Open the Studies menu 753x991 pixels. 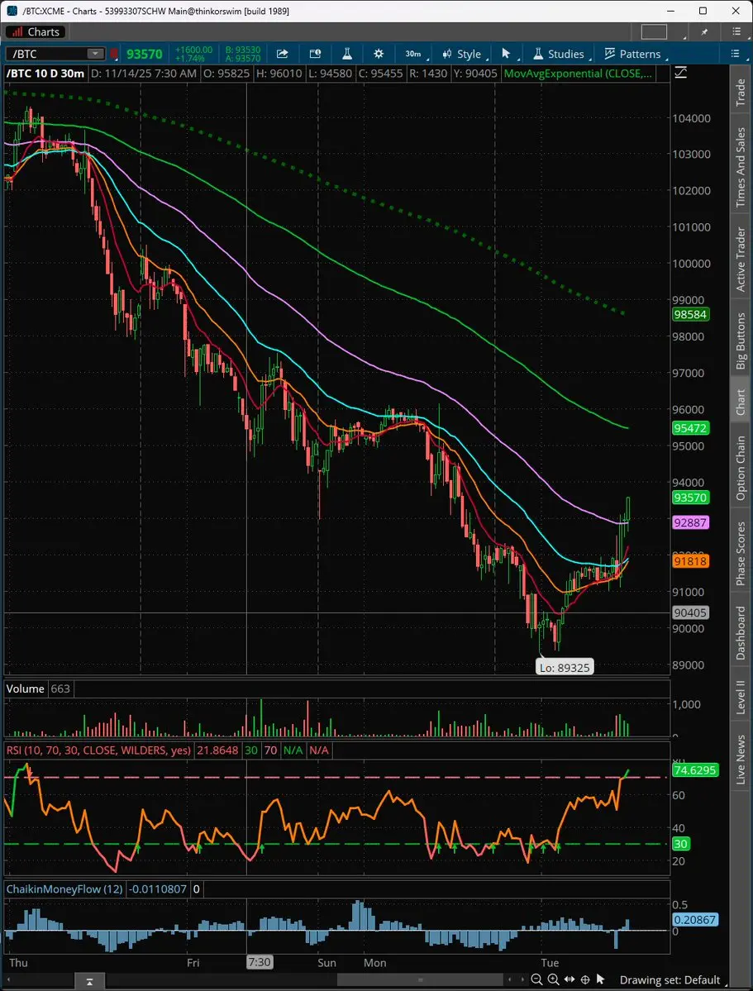click(560, 54)
